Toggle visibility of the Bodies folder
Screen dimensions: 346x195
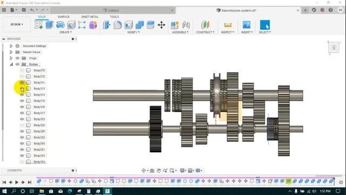pos(17,64)
